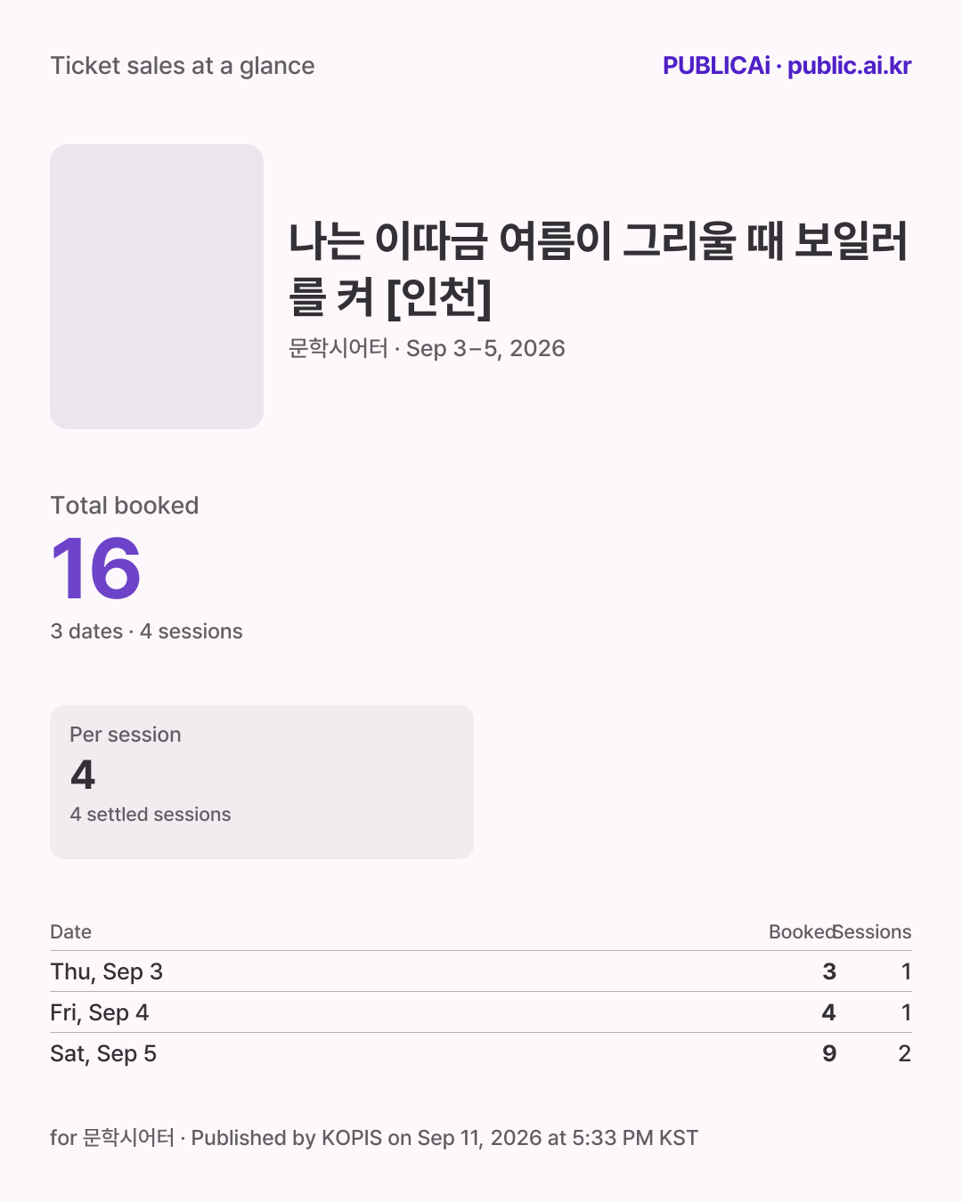Open the PUBLICAi public.ai.kr link
Viewport: 962px width, 1202px height.
(x=787, y=66)
